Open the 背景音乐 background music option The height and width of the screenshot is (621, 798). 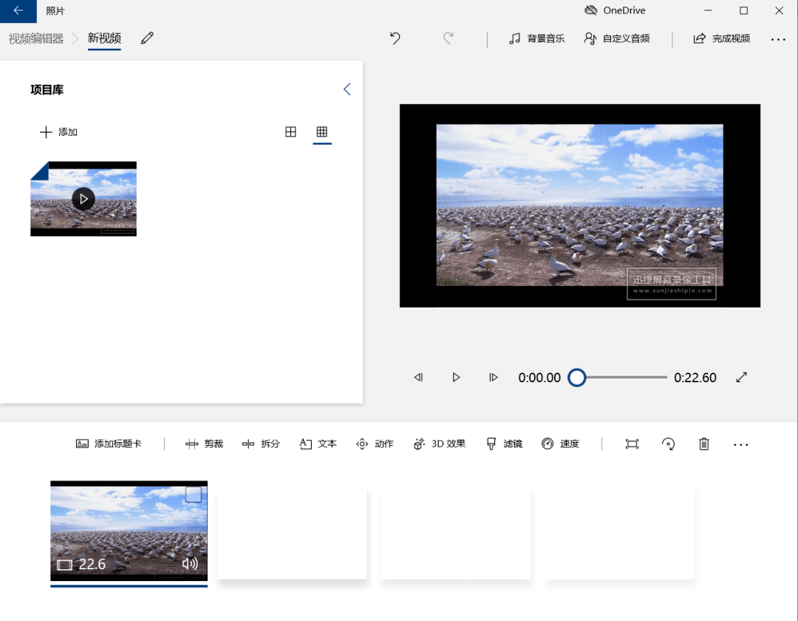tap(537, 38)
